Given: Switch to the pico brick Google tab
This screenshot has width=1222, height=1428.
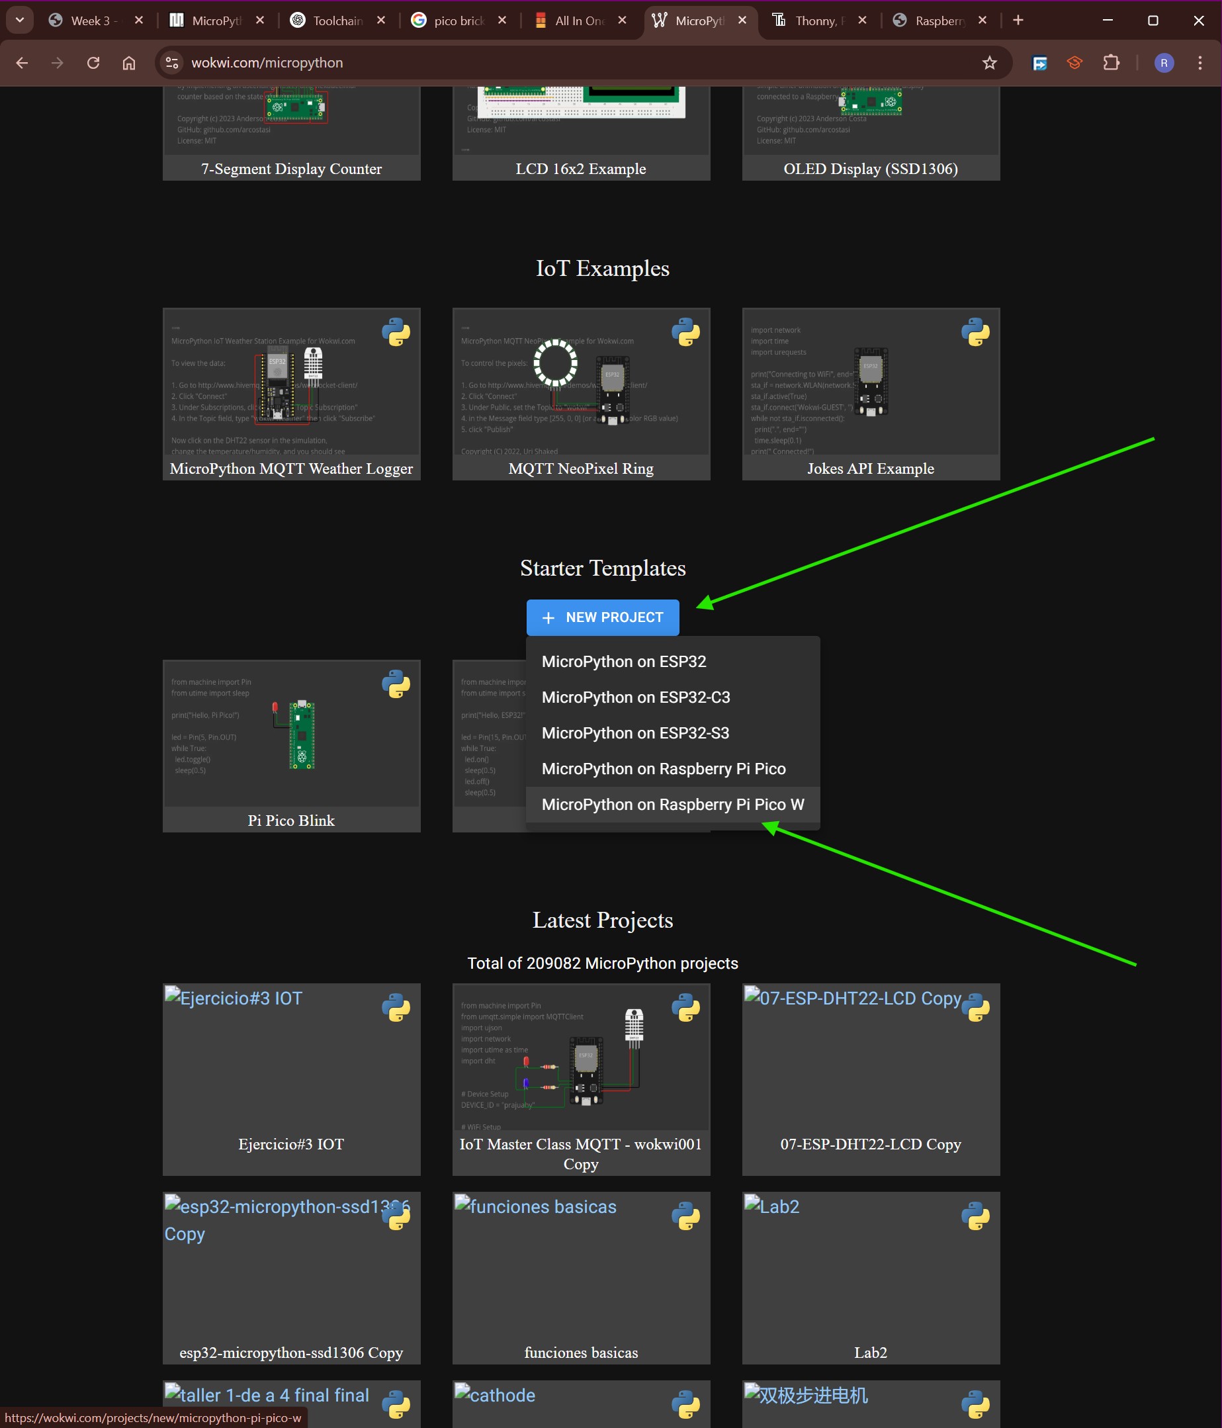Looking at the screenshot, I should [459, 21].
